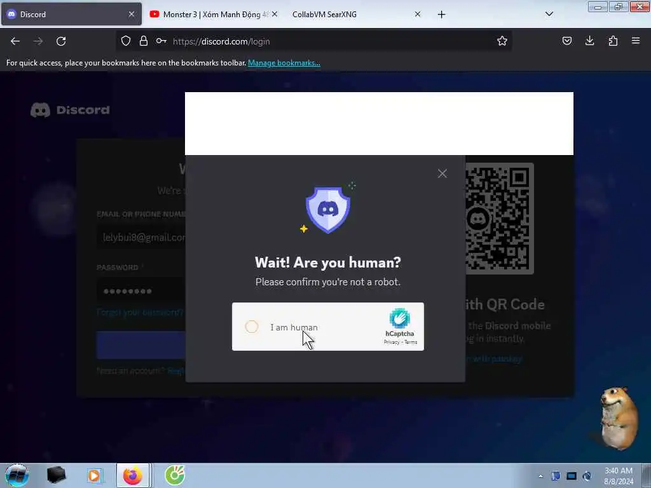Open Windows Start menu
This screenshot has height=488, width=651.
click(17, 475)
